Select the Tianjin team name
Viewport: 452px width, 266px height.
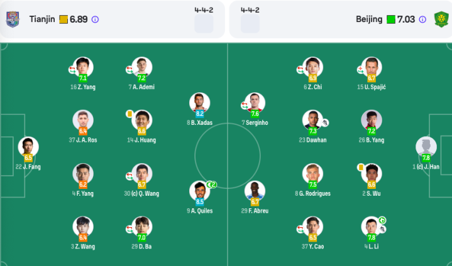click(42, 19)
